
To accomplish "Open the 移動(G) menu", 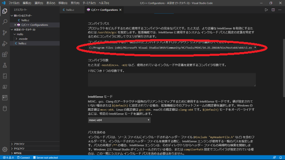I will tap(63, 3).
